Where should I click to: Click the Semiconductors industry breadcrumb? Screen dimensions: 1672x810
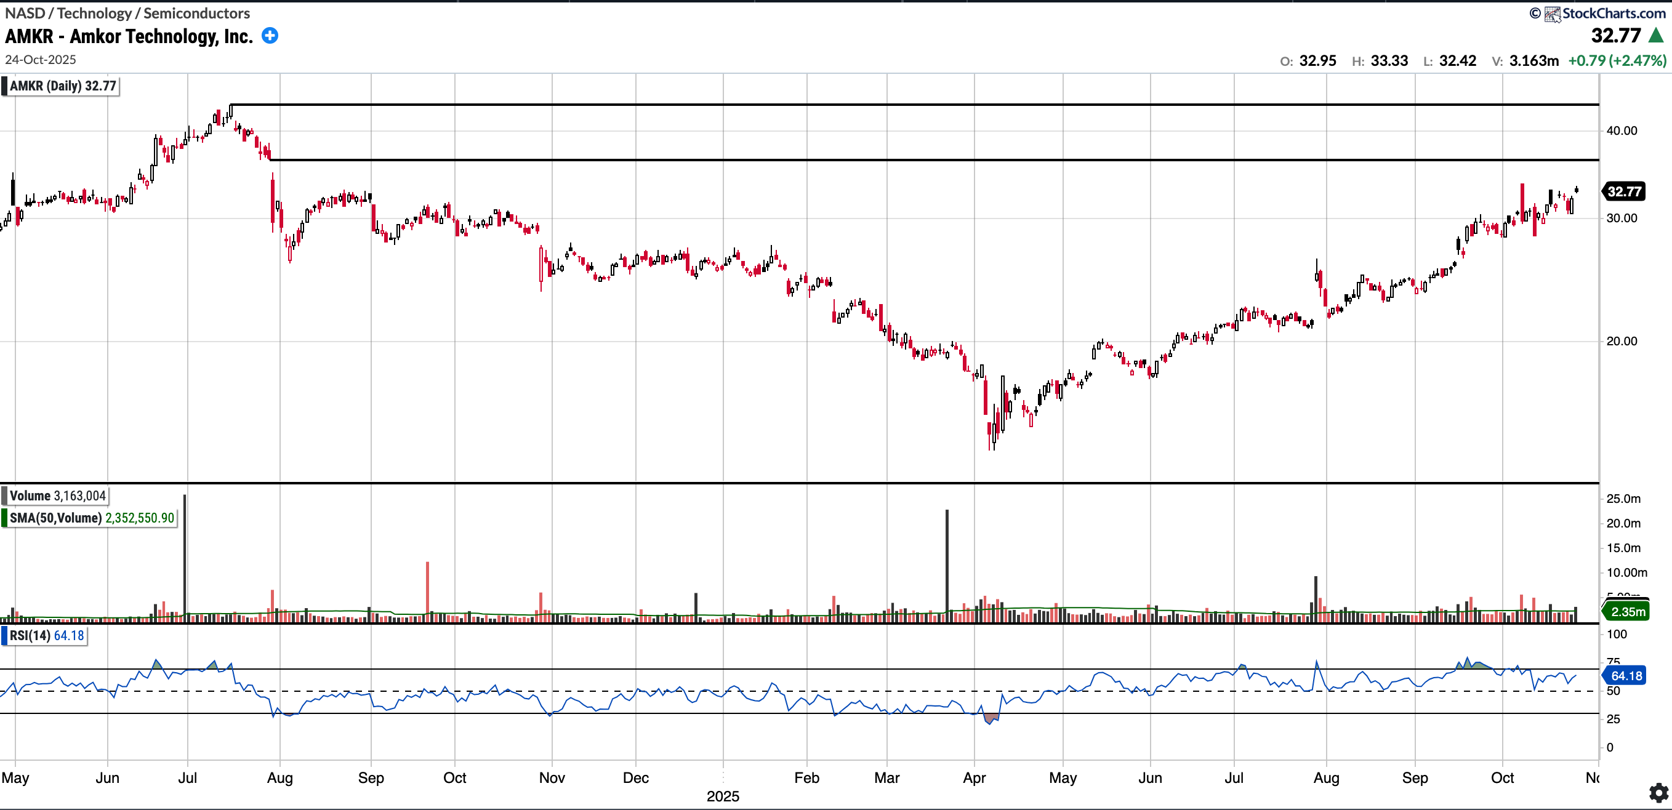(x=196, y=13)
